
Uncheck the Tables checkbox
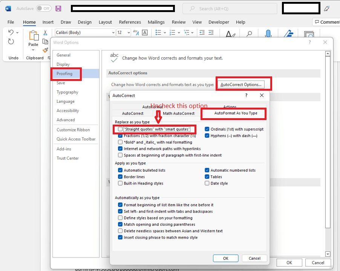[207, 177]
